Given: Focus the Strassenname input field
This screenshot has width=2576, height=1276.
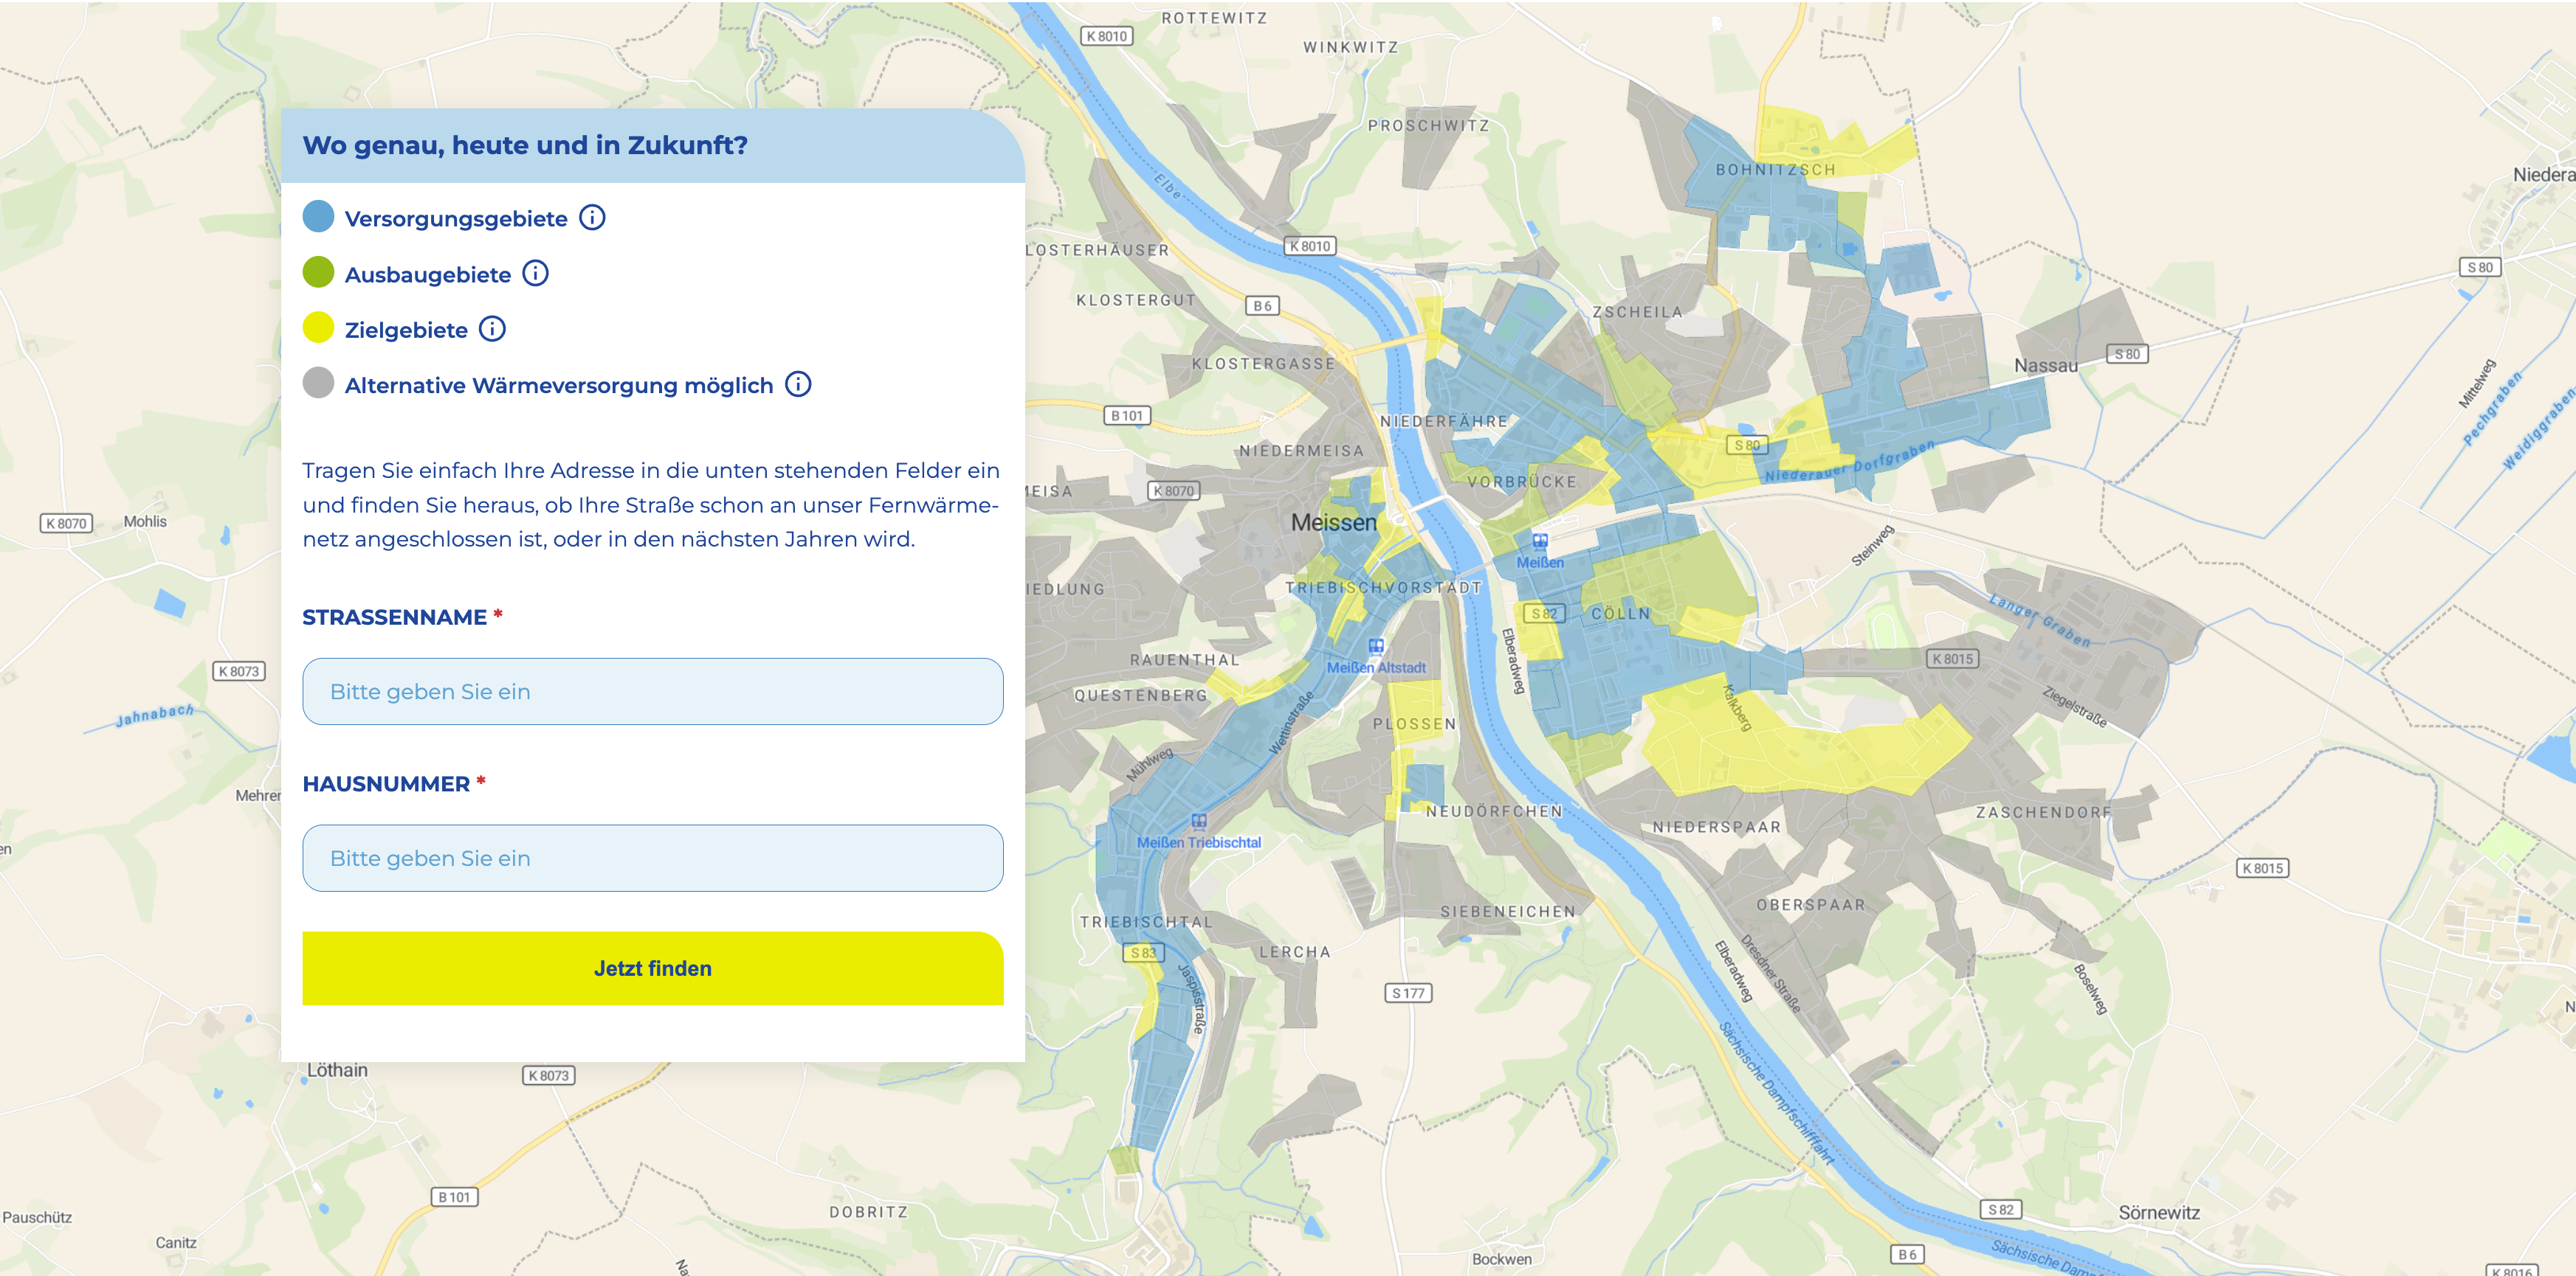Looking at the screenshot, I should click(x=652, y=691).
